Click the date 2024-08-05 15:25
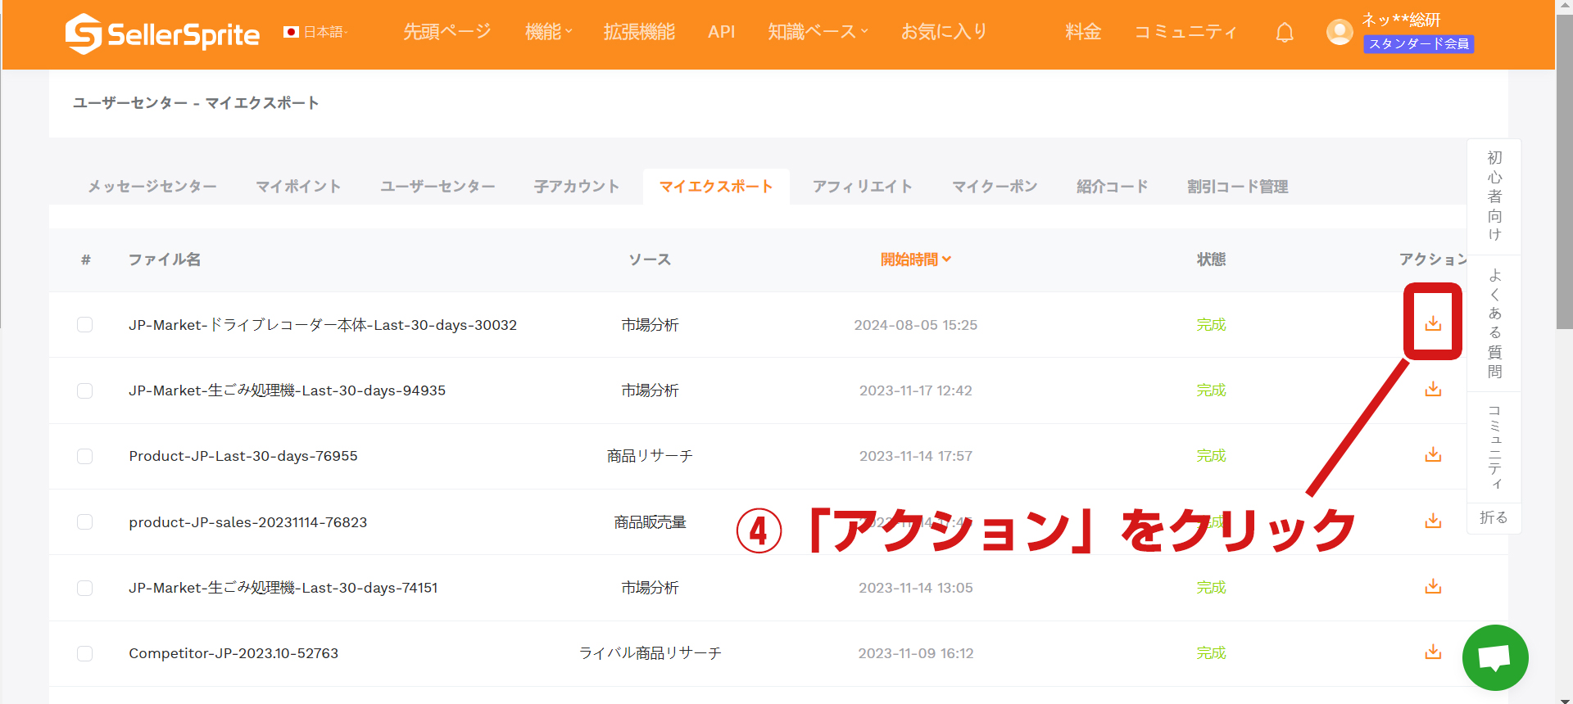Viewport: 1573px width, 704px height. tap(916, 325)
